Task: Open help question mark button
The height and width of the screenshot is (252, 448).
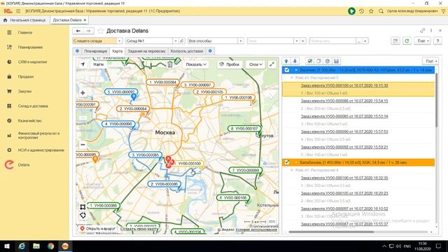Action: pos(437,41)
